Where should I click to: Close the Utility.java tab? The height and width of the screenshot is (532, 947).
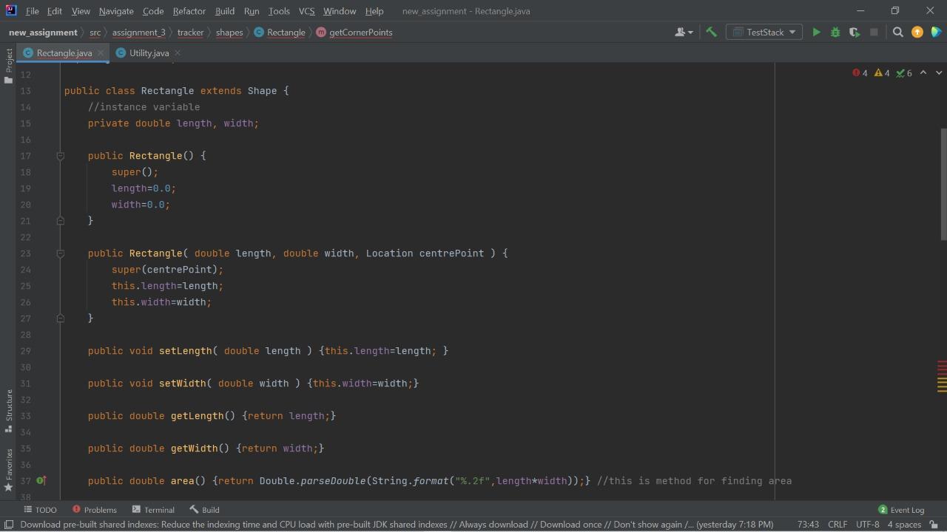click(178, 53)
